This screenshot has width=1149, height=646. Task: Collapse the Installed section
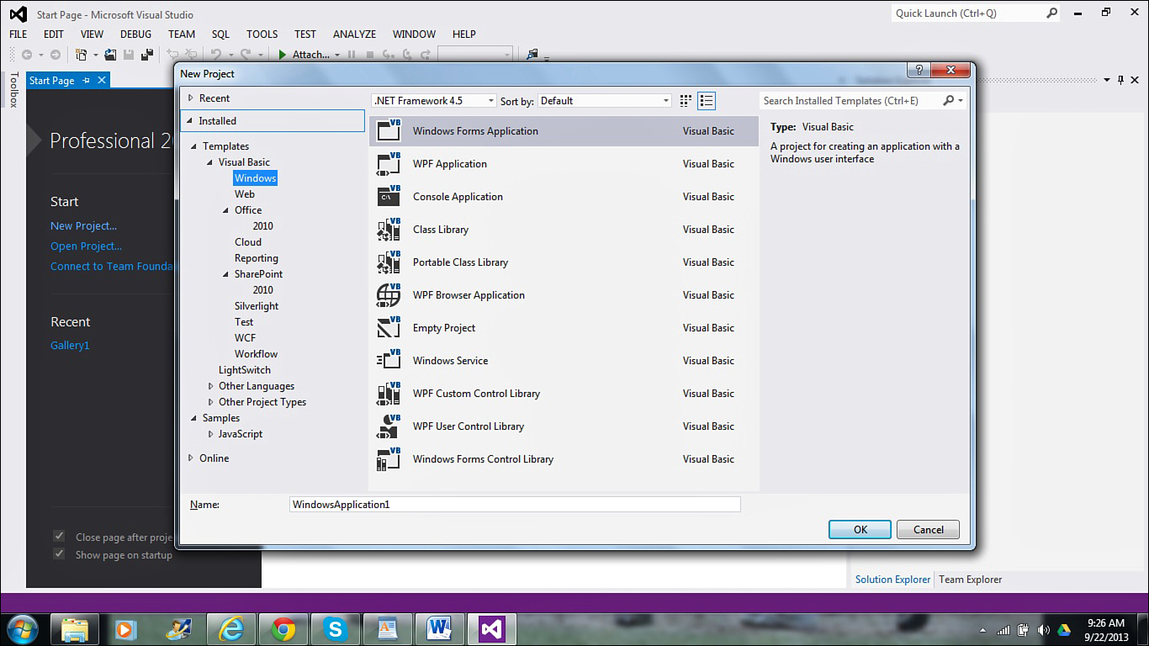point(191,121)
